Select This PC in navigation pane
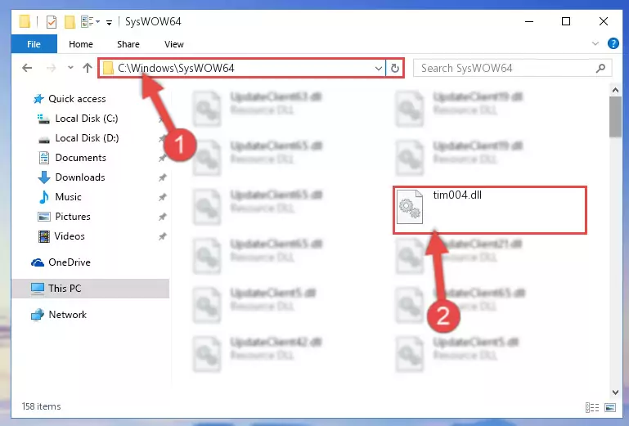 pyautogui.click(x=91, y=289)
